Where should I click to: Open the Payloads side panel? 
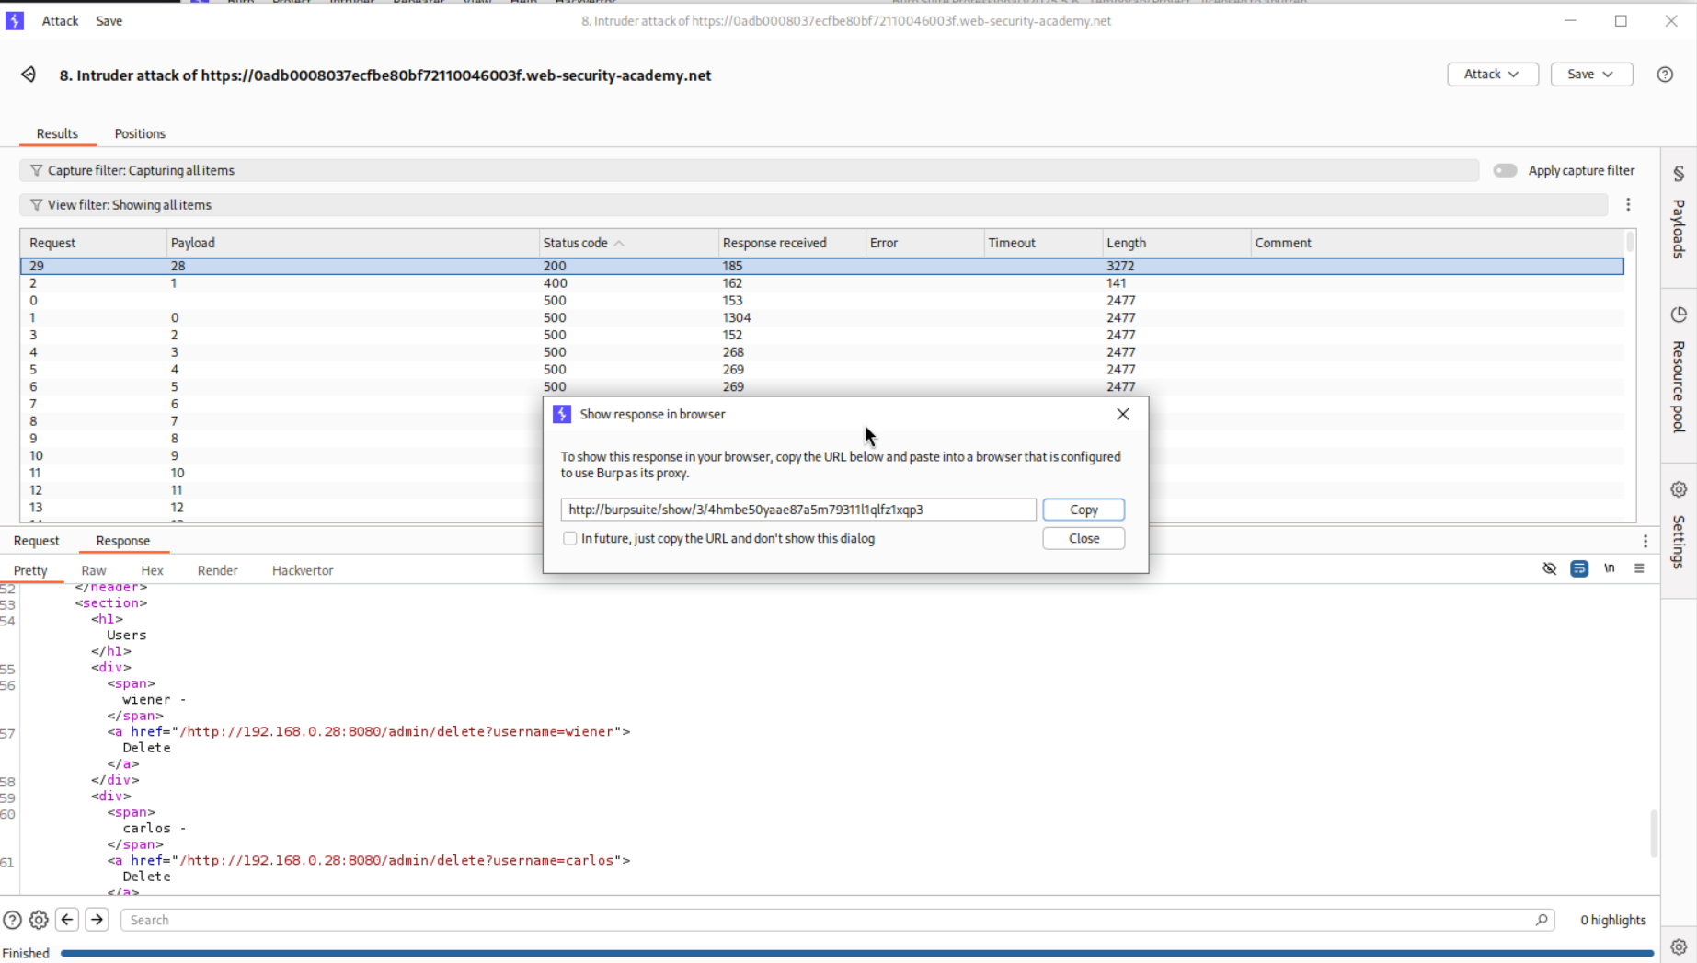click(1679, 215)
